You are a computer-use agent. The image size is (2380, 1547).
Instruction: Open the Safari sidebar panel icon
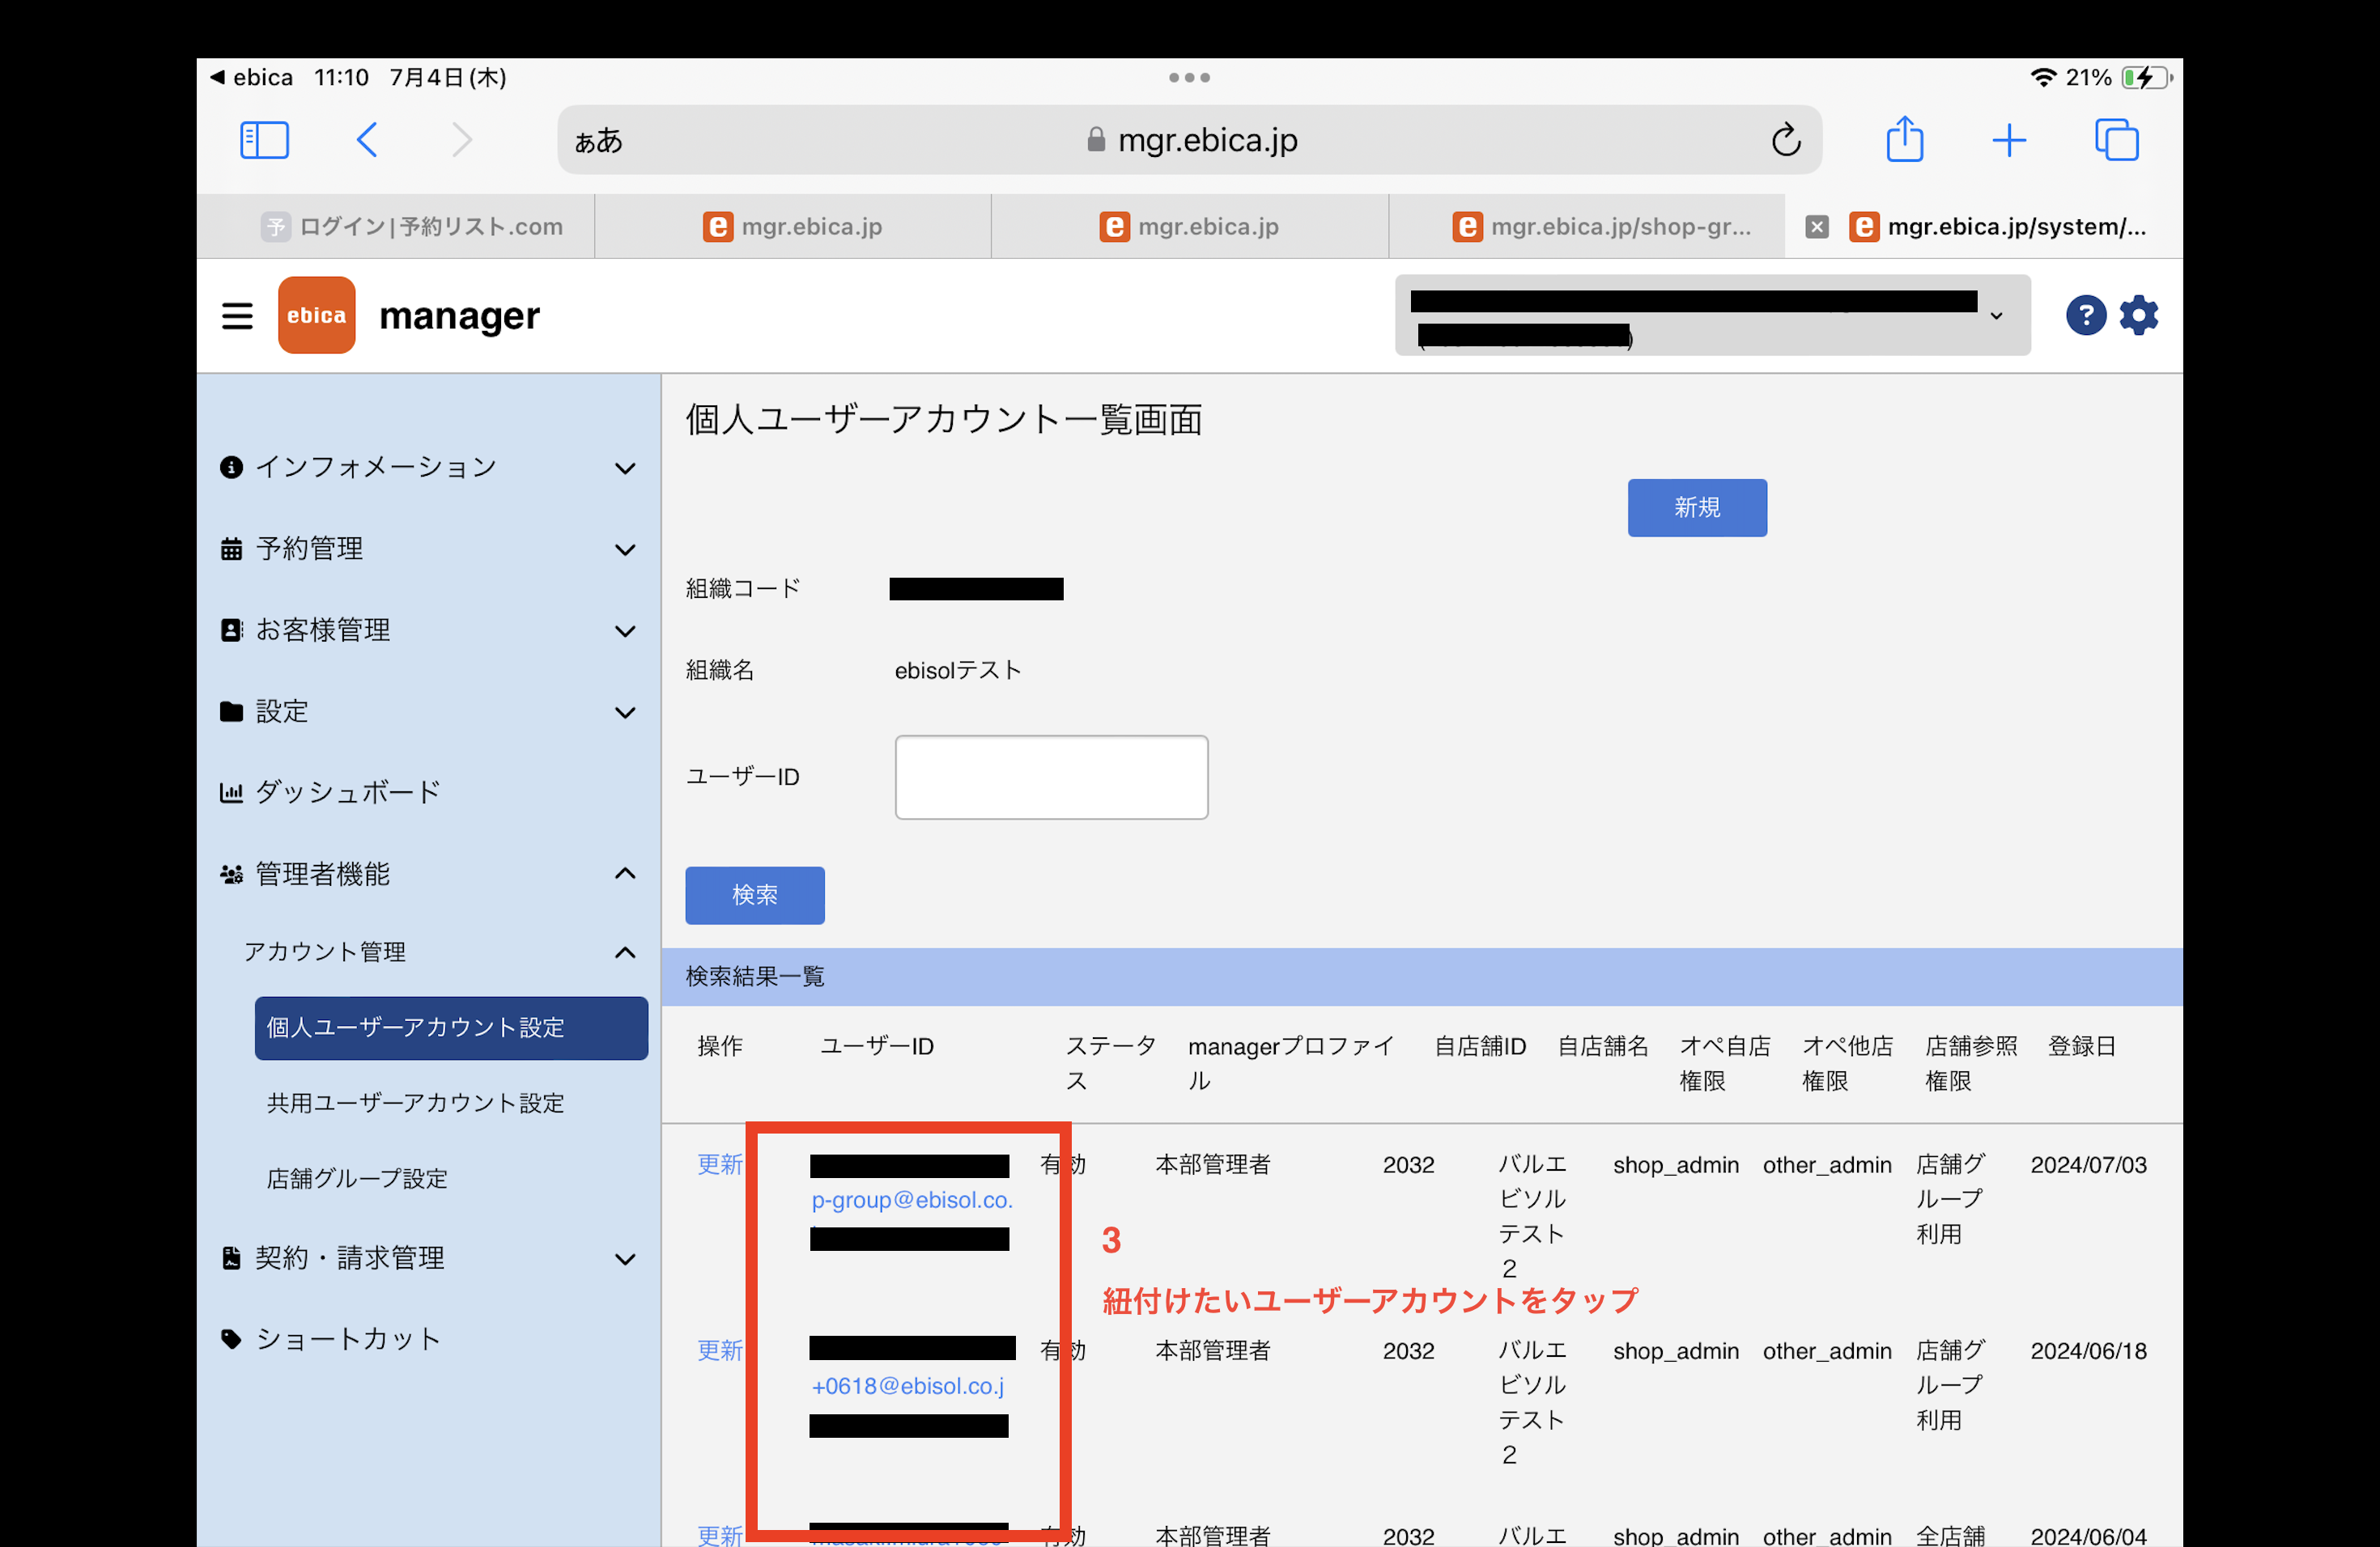(x=264, y=140)
